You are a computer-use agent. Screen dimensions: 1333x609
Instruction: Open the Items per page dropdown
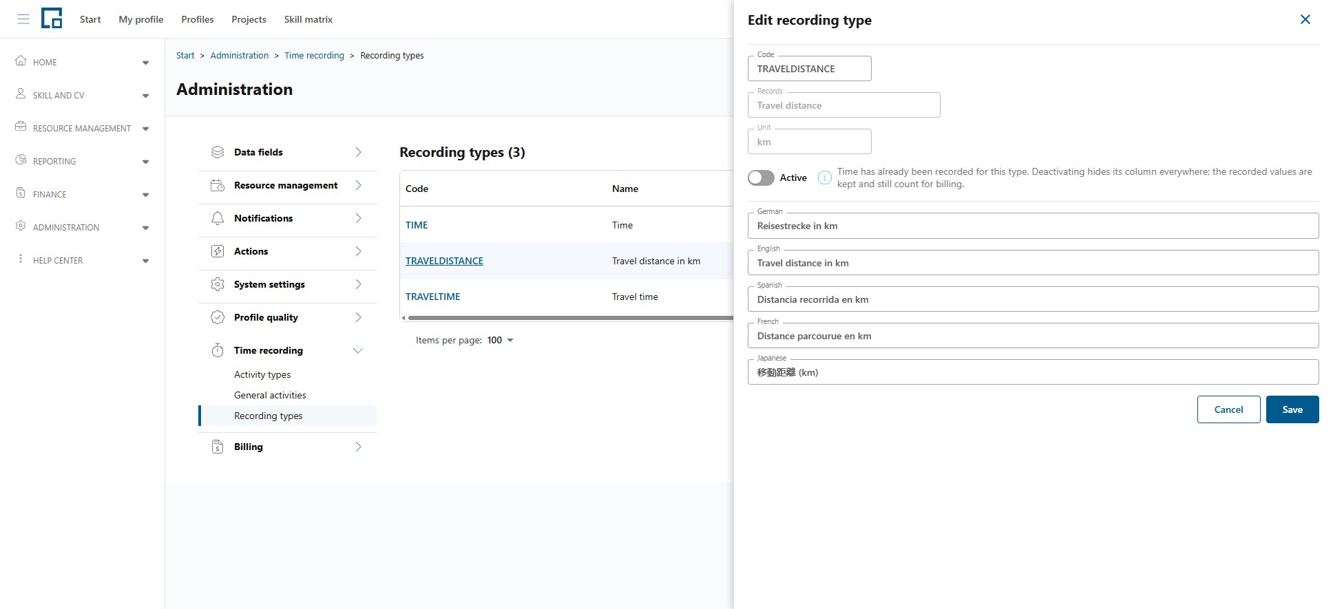501,340
